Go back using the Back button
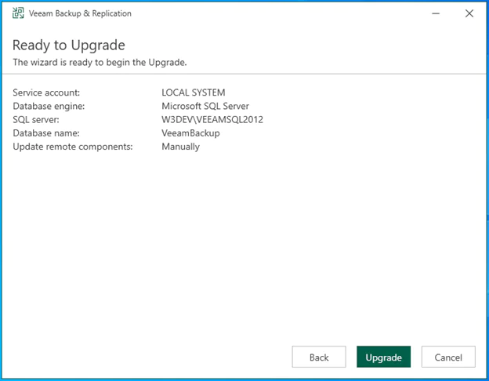The image size is (489, 381). pos(319,357)
